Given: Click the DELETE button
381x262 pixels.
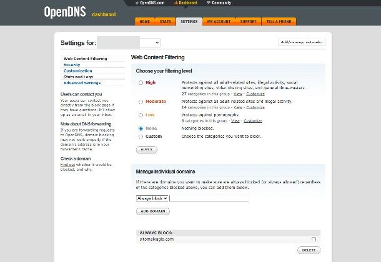Looking at the screenshot, I should pos(309,250).
